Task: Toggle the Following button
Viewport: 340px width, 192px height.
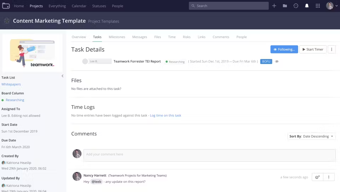Action: click(x=284, y=50)
